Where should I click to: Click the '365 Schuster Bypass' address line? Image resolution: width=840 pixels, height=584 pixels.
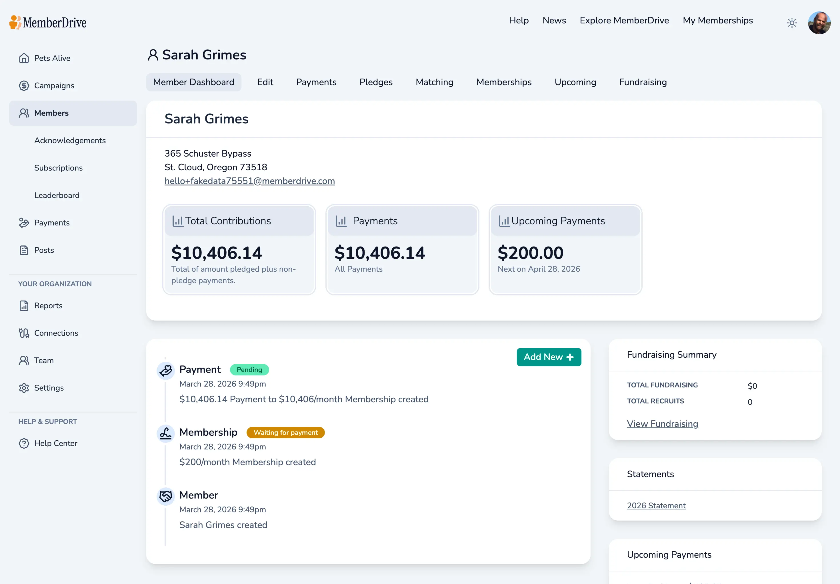[208, 153]
